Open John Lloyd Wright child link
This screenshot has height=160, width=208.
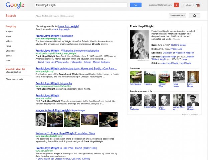(170, 63)
